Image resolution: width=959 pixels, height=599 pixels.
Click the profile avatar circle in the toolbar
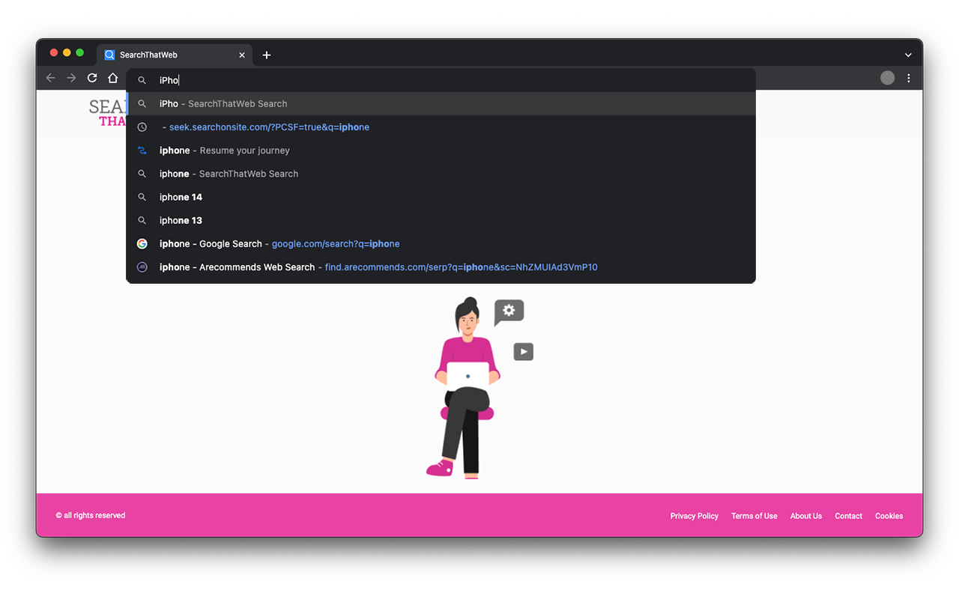(887, 77)
